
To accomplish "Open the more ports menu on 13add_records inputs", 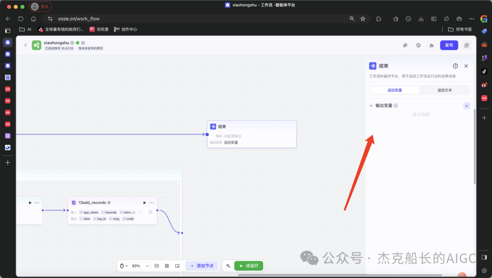I will click(150, 212).
